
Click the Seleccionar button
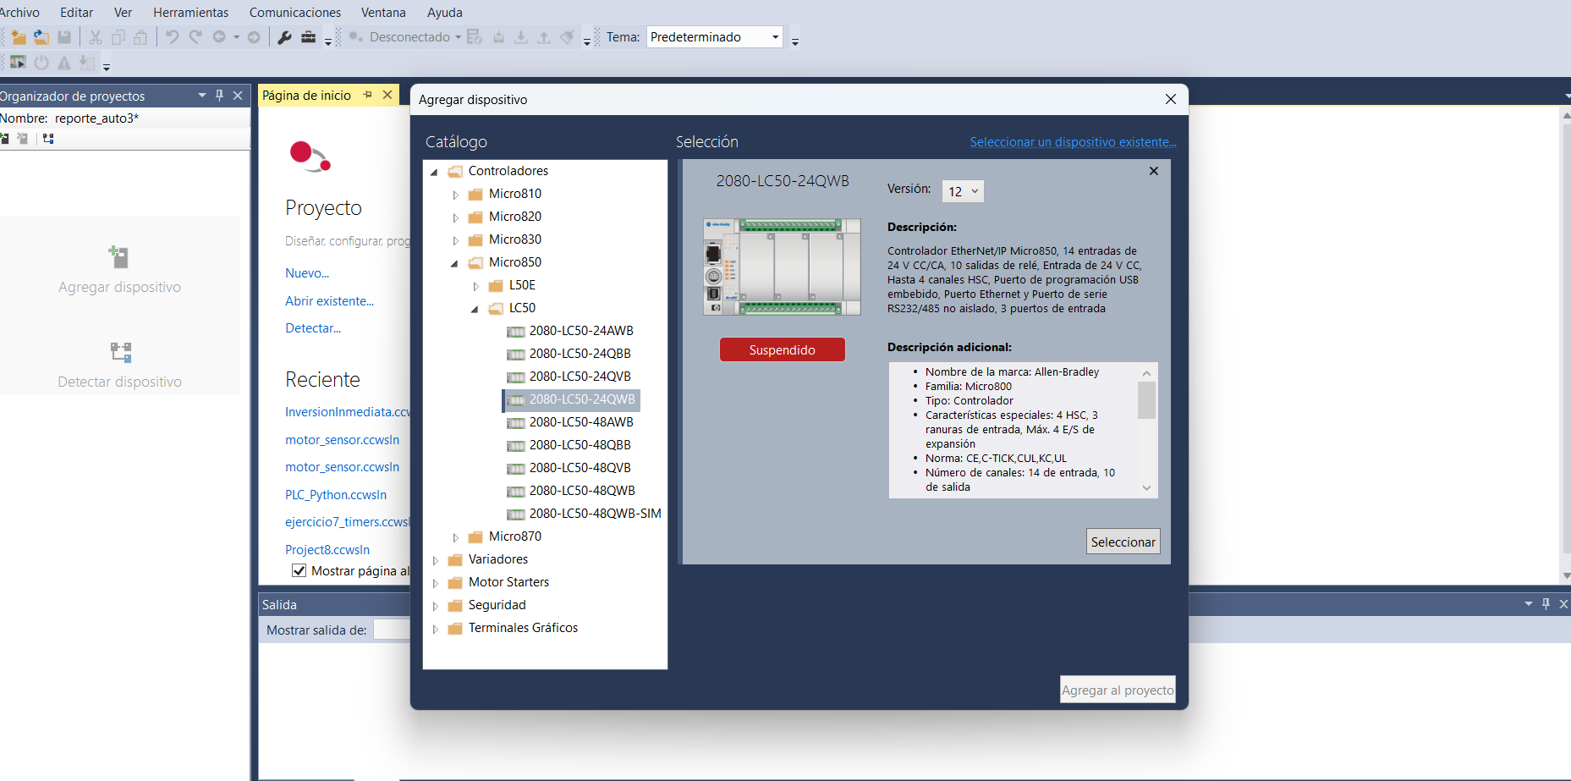click(x=1123, y=542)
